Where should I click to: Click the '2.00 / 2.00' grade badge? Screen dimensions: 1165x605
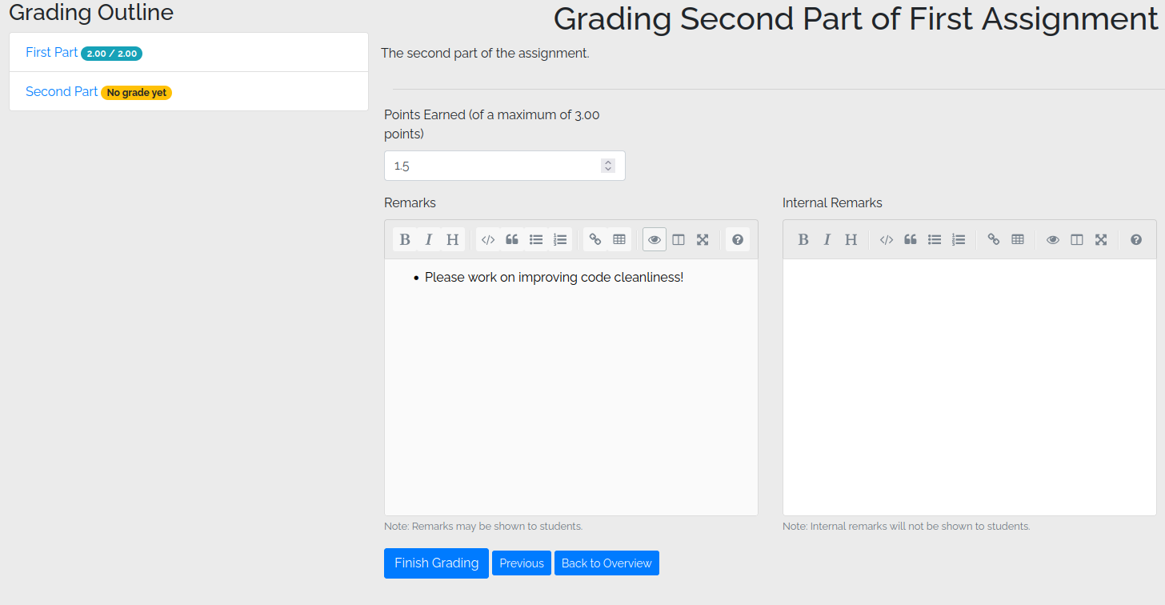(x=112, y=54)
